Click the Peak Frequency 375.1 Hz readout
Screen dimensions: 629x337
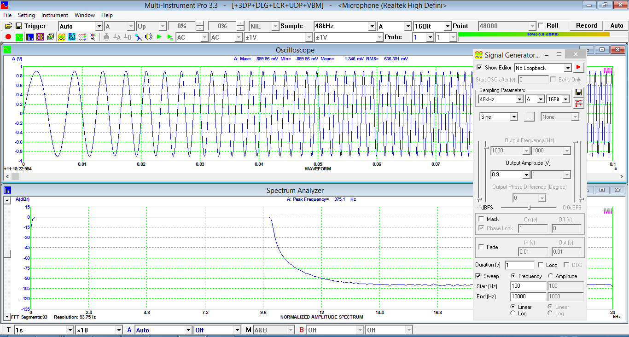[321, 199]
